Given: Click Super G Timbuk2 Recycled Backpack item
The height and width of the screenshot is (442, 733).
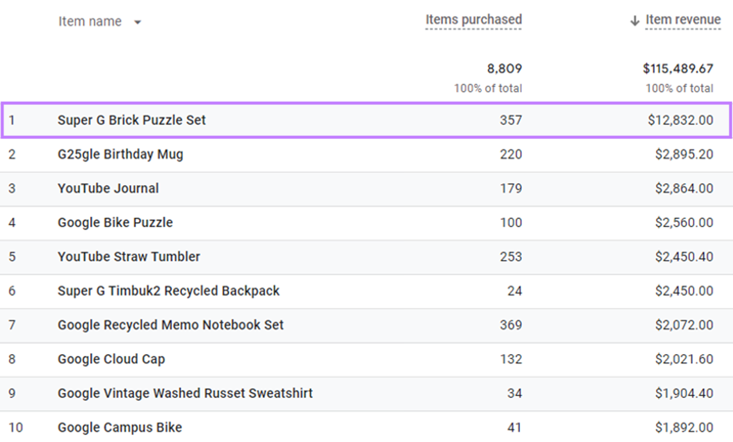Looking at the screenshot, I should pyautogui.click(x=168, y=290).
